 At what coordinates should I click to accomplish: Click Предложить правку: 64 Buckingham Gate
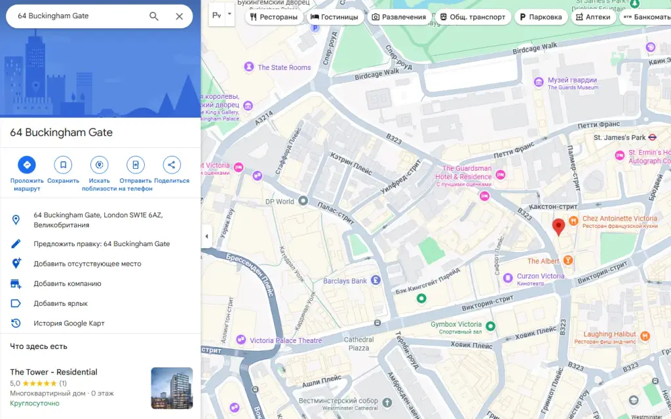(102, 244)
